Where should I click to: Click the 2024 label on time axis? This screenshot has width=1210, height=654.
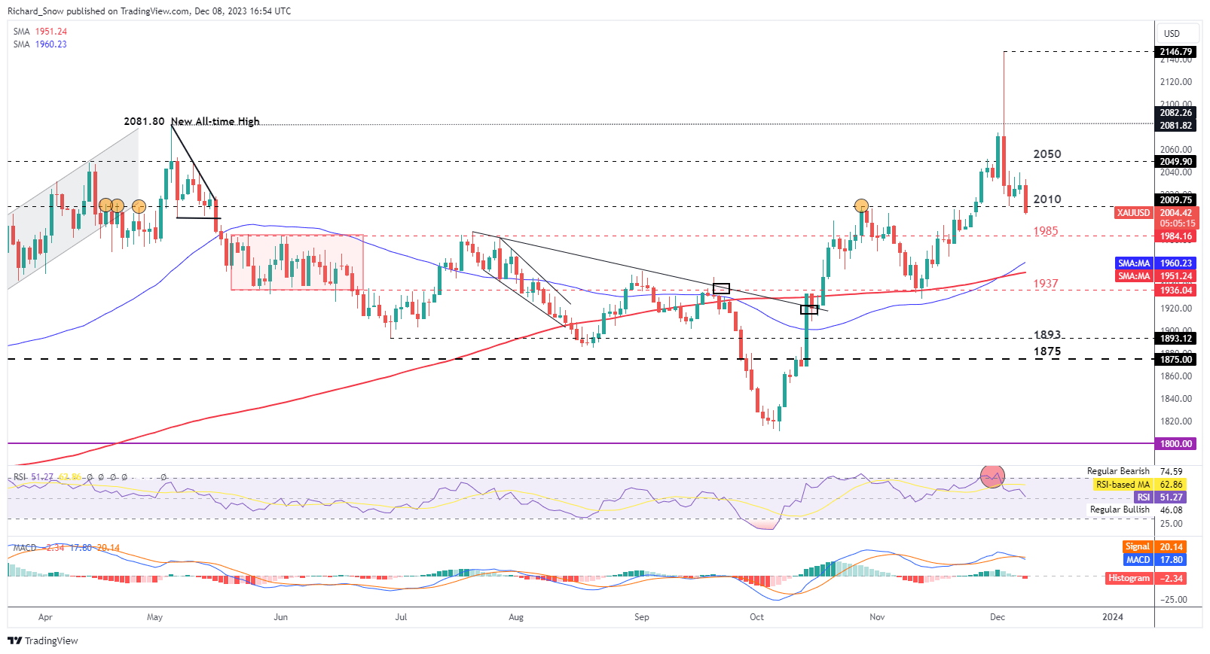[x=1113, y=617]
